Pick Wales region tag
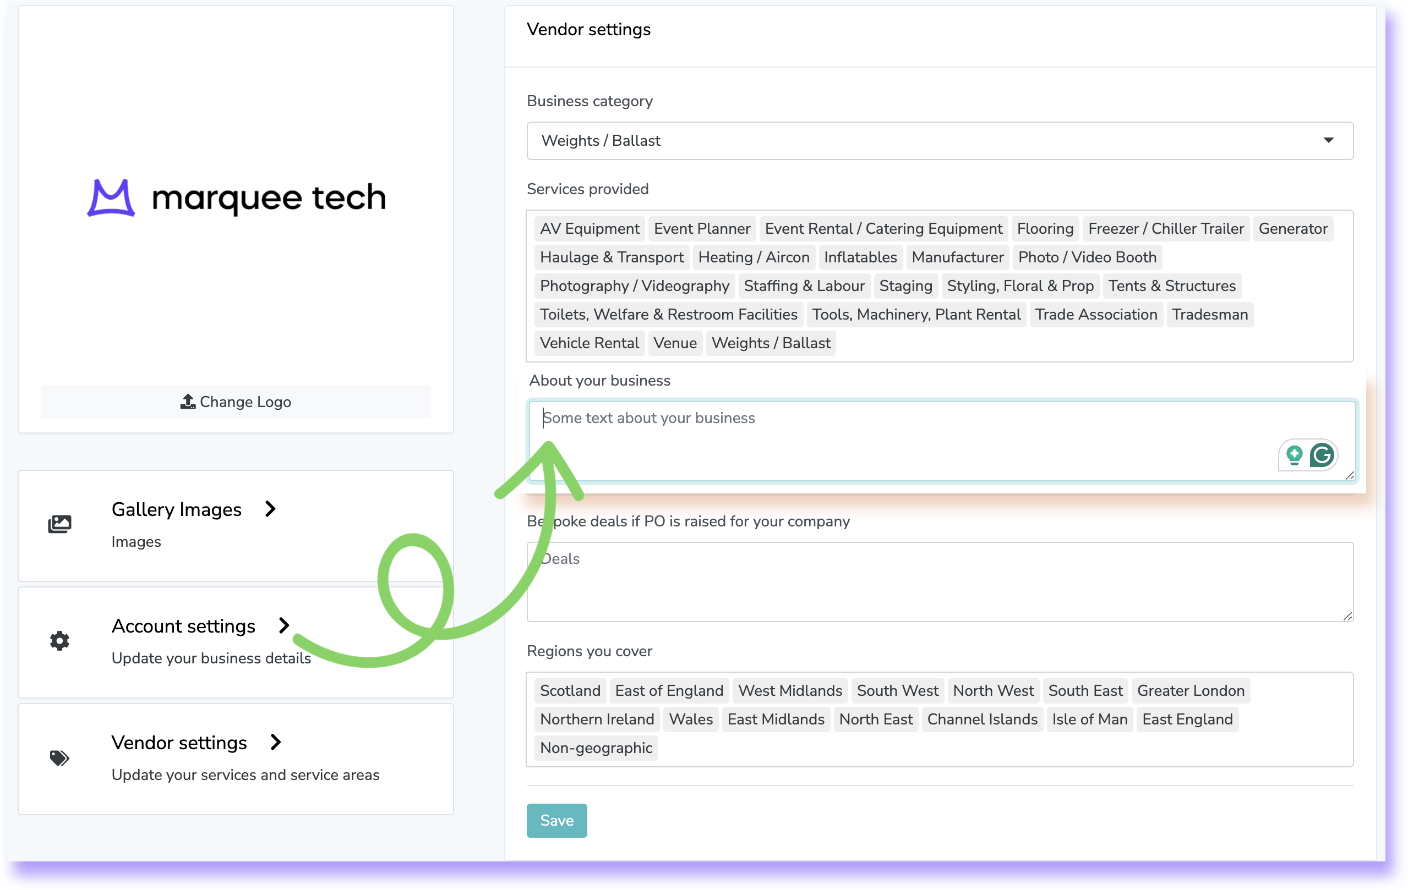 (x=691, y=719)
